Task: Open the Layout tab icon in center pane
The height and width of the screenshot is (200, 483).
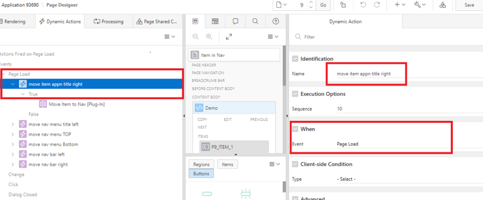Action: pyautogui.click(x=195, y=21)
